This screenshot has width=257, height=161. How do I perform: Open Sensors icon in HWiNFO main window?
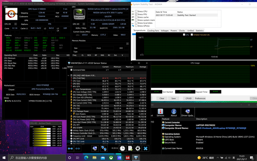pyautogui.click(x=160, y=113)
